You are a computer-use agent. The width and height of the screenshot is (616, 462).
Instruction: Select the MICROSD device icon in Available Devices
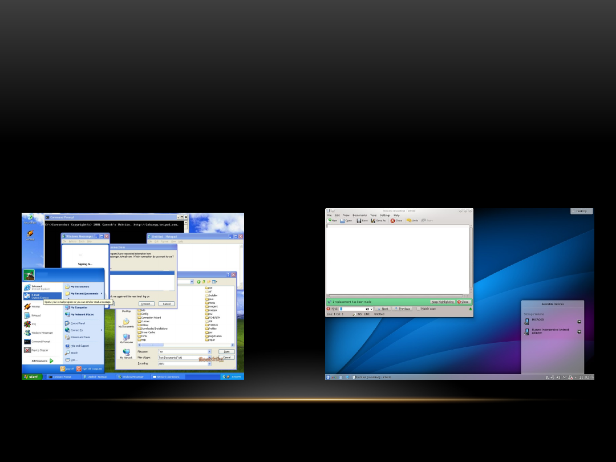point(527,321)
